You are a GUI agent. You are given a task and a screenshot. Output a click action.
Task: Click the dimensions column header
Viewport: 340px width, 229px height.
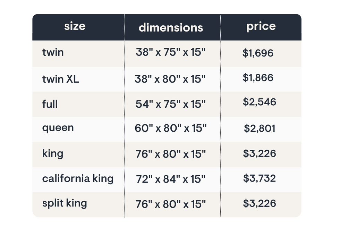[171, 28]
